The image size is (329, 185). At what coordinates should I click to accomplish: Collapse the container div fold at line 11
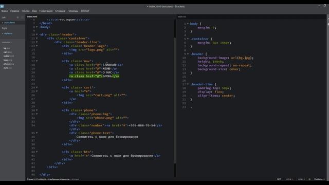point(37,39)
